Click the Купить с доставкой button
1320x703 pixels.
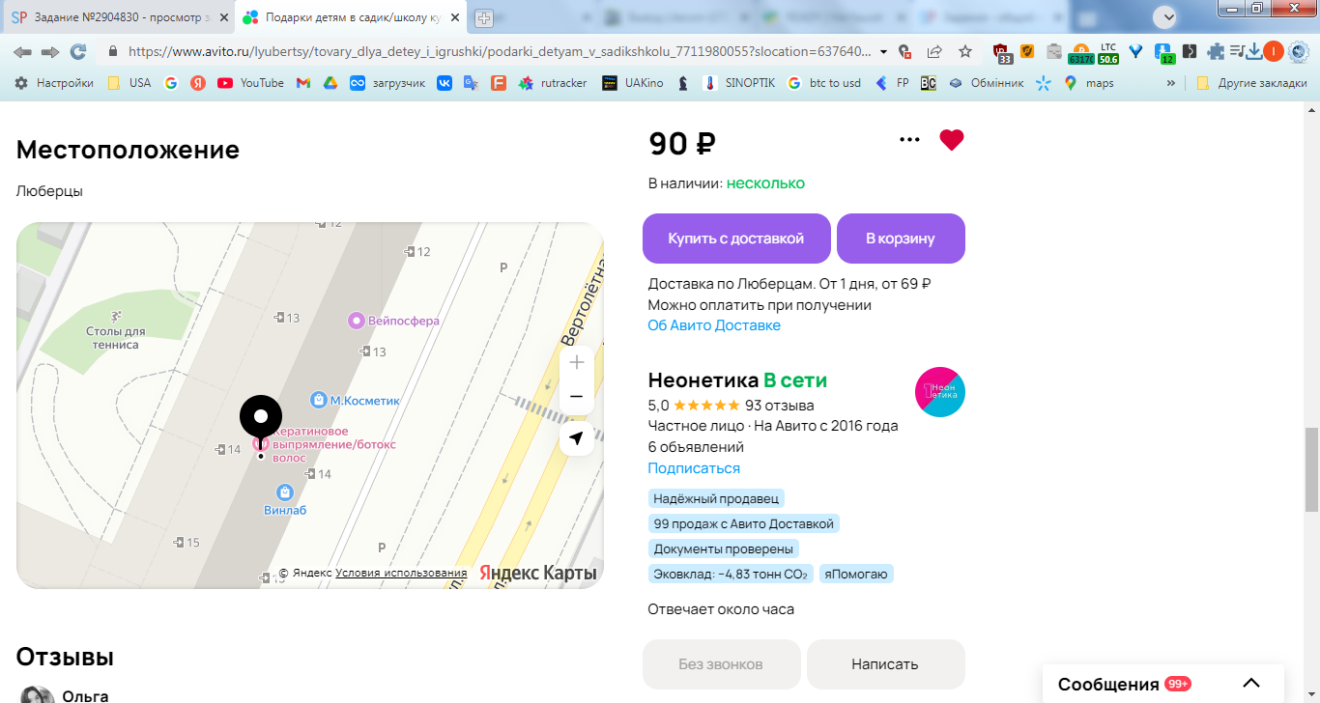(736, 239)
